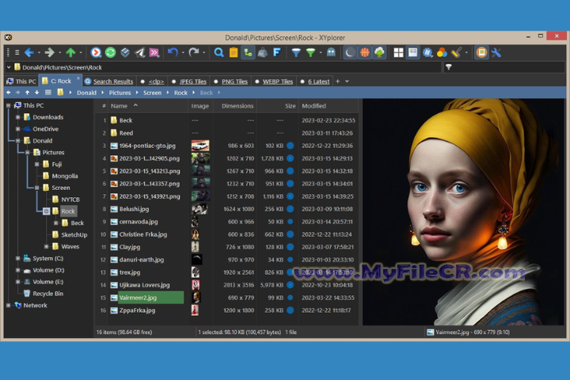Click the Undo blue curved arrow
This screenshot has height=380, width=570.
pos(173,53)
